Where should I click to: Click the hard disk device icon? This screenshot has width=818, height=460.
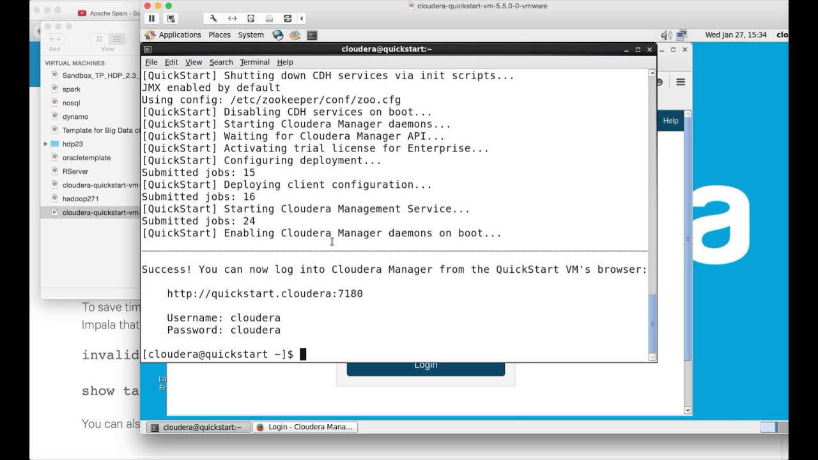click(x=251, y=19)
